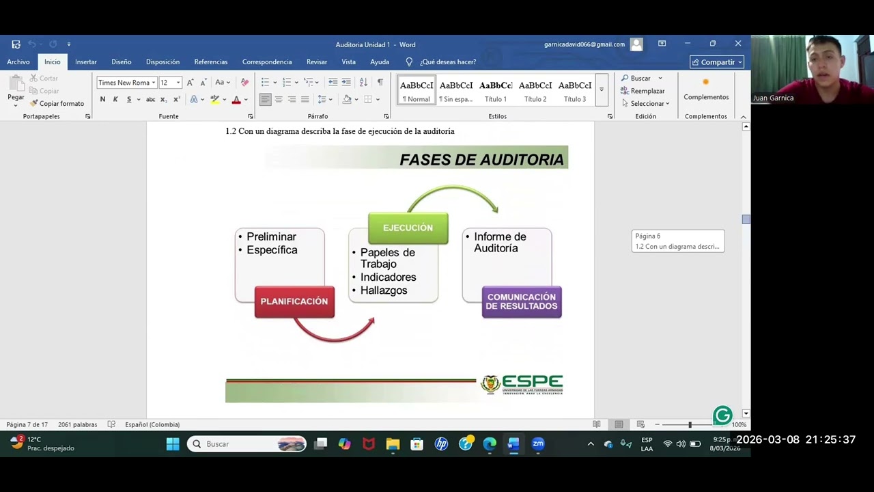This screenshot has width=874, height=492.
Task: Sort text with the A-Z icon
Action: pos(363,83)
